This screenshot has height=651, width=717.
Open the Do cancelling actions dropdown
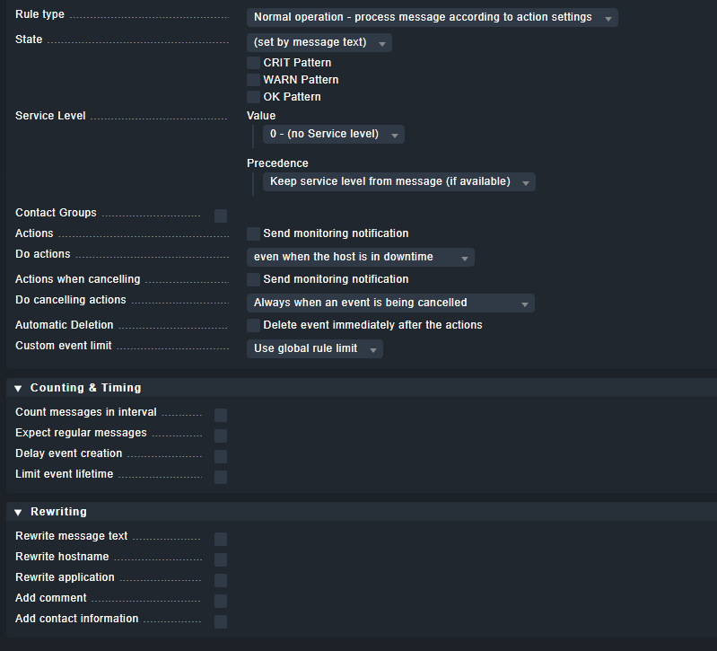pos(390,303)
